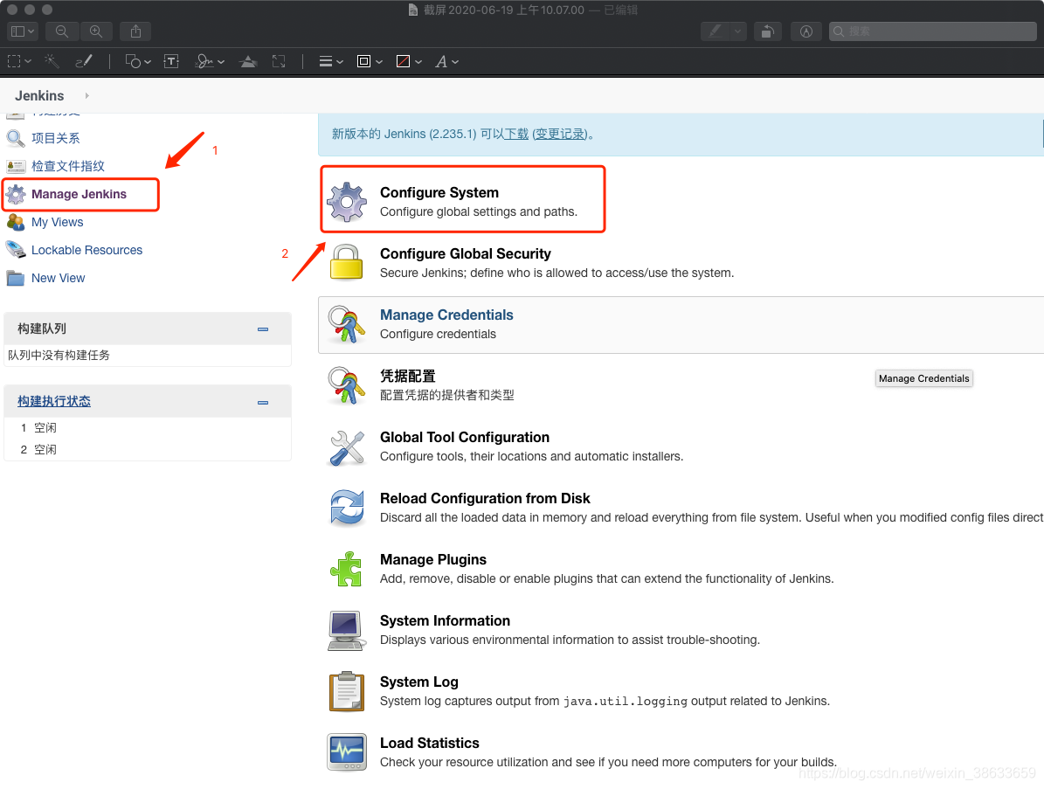Click the Manage Plugins puzzle piece icon
The height and width of the screenshot is (789, 1044).
click(x=347, y=570)
